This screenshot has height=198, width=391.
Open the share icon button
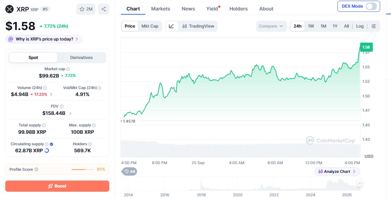coord(104,9)
